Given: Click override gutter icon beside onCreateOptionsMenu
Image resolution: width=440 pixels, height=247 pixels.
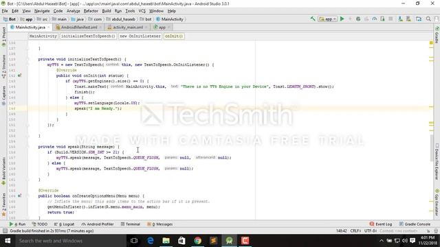Looking at the screenshot, I should 19,196.
